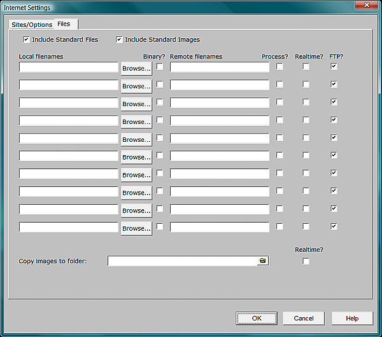This screenshot has width=382, height=337.
Task: Click the folder browse icon for images folder
Action: [x=263, y=261]
